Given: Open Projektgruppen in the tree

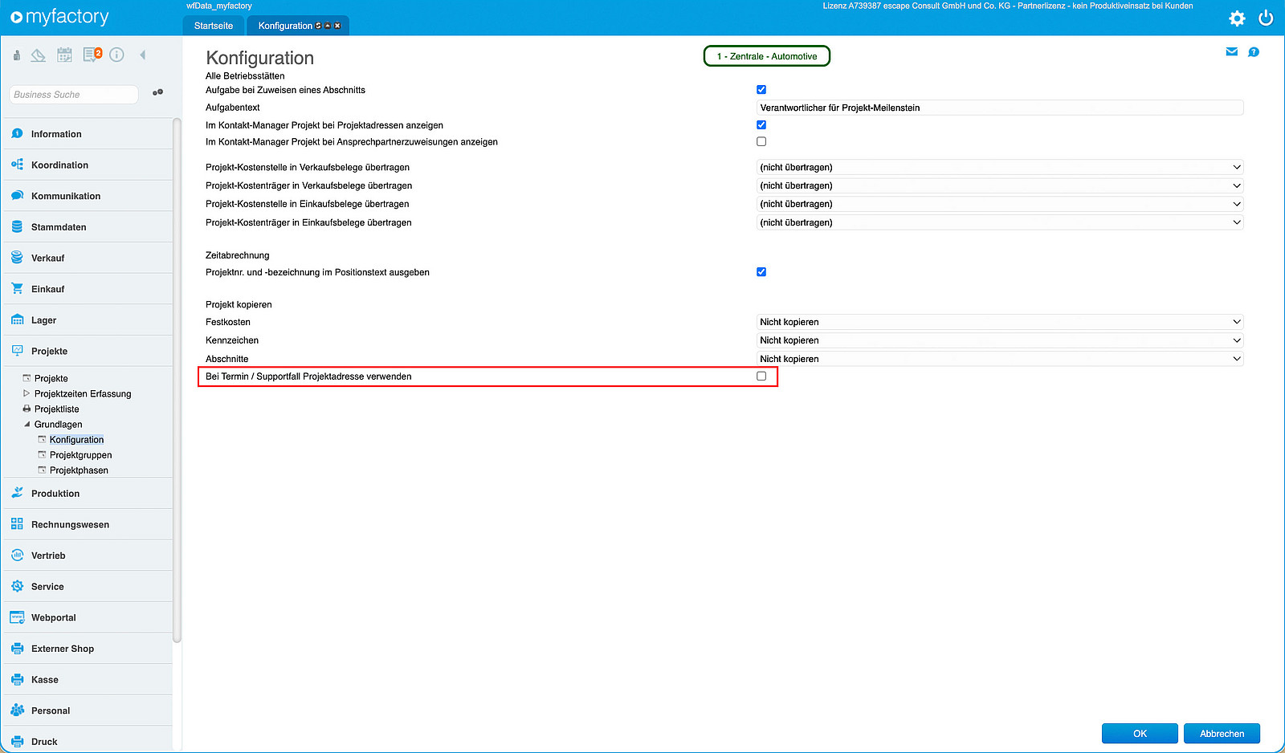Looking at the screenshot, I should click(x=81, y=454).
